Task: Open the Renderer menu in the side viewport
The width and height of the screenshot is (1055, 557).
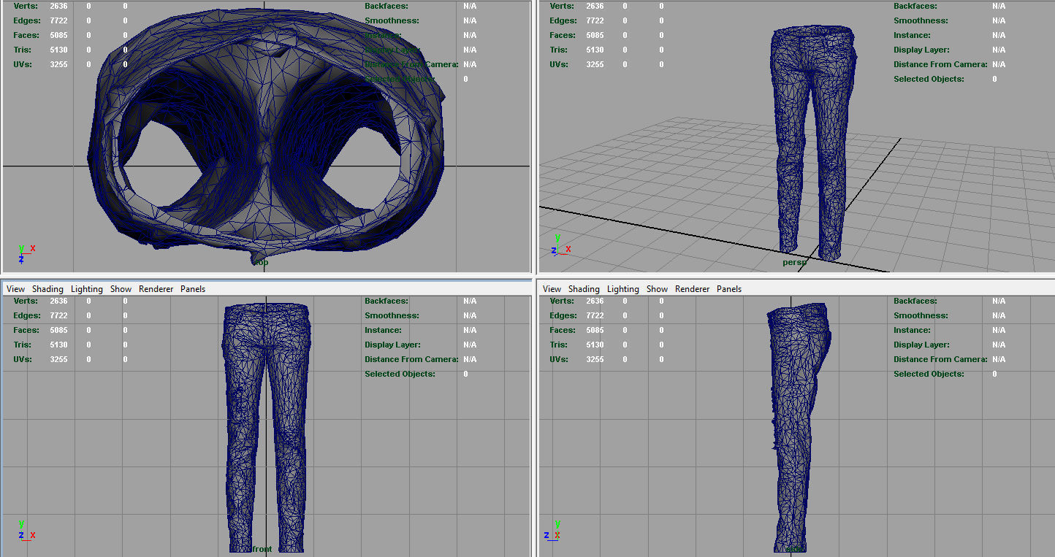Action: click(x=693, y=289)
